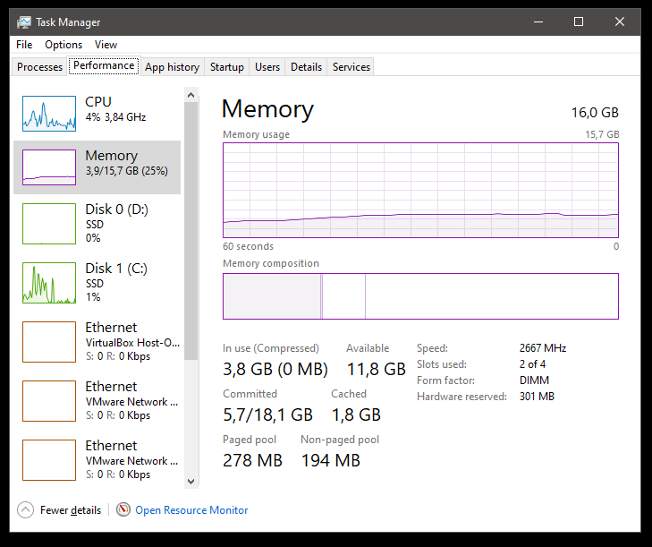Click the Memory usage graph

(x=420, y=190)
